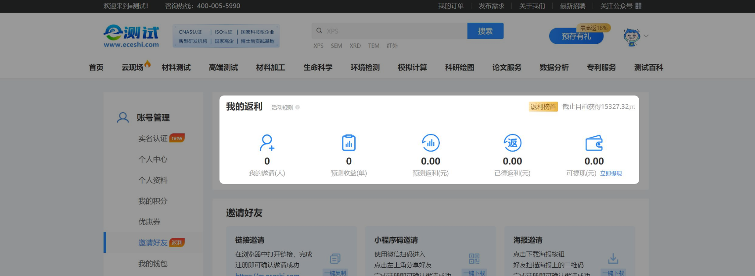
Task: Expand the dropdown arrow beside the avatar
Action: click(x=646, y=36)
